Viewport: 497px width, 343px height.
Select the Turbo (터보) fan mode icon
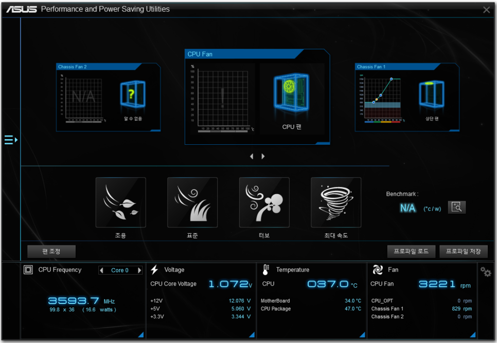pos(264,202)
